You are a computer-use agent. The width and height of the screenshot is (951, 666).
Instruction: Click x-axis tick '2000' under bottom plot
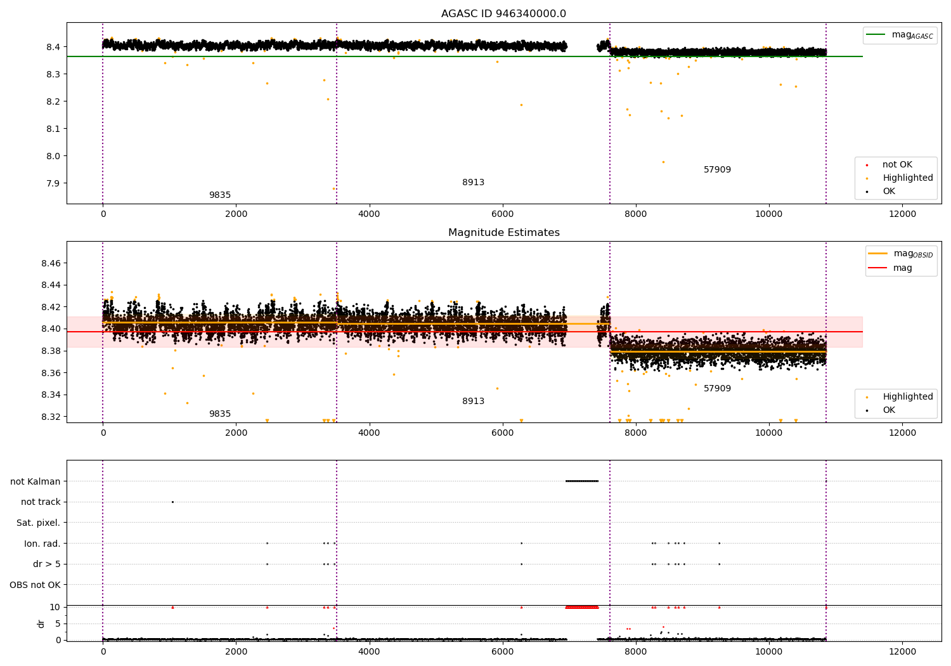tap(236, 651)
